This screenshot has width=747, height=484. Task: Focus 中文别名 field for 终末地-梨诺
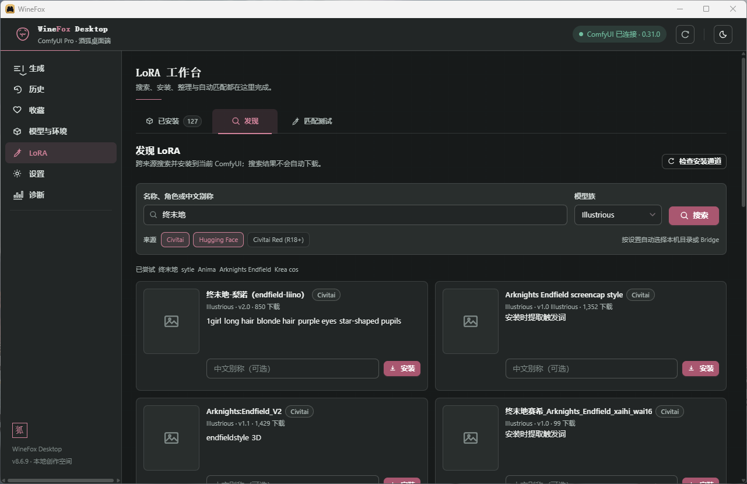point(293,369)
